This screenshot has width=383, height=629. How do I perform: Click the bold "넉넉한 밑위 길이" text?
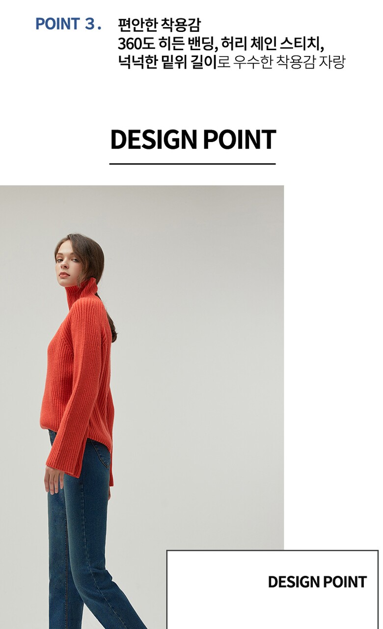(167, 62)
